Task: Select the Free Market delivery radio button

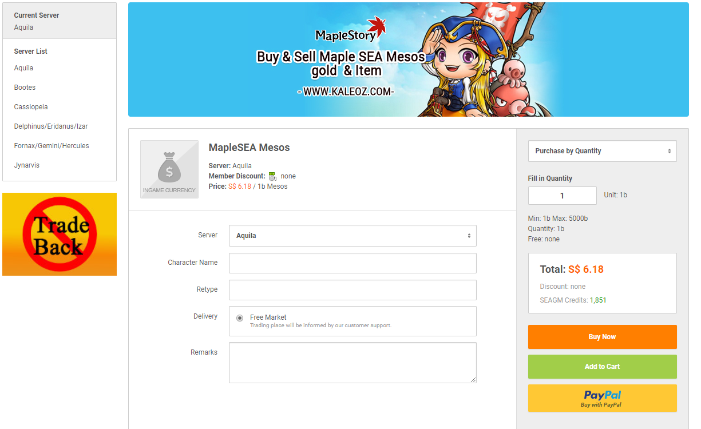Action: click(x=240, y=318)
